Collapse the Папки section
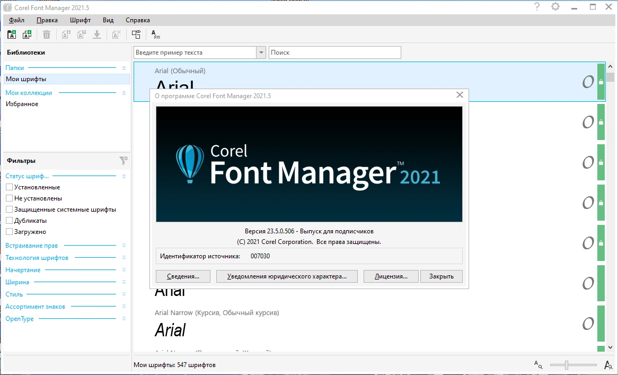The image size is (618, 375). pos(123,68)
